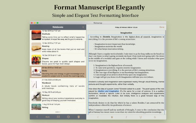Viewport: 196px width, 123px height.
Task: Click inside the note text editing area
Action: pos(126,75)
